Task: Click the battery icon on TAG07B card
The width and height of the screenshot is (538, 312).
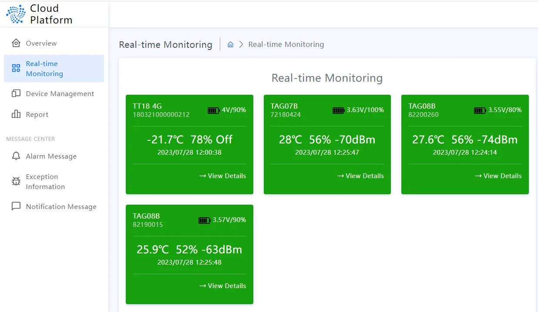Action: (338, 110)
